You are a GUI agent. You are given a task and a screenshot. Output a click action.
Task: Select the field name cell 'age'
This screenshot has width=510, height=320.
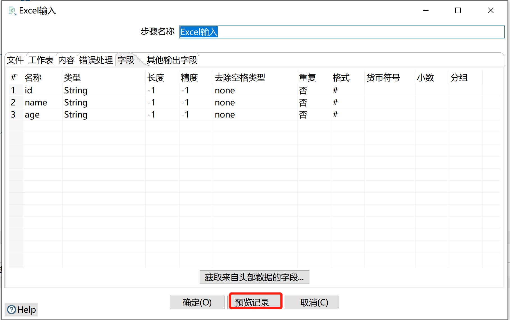tap(42, 114)
